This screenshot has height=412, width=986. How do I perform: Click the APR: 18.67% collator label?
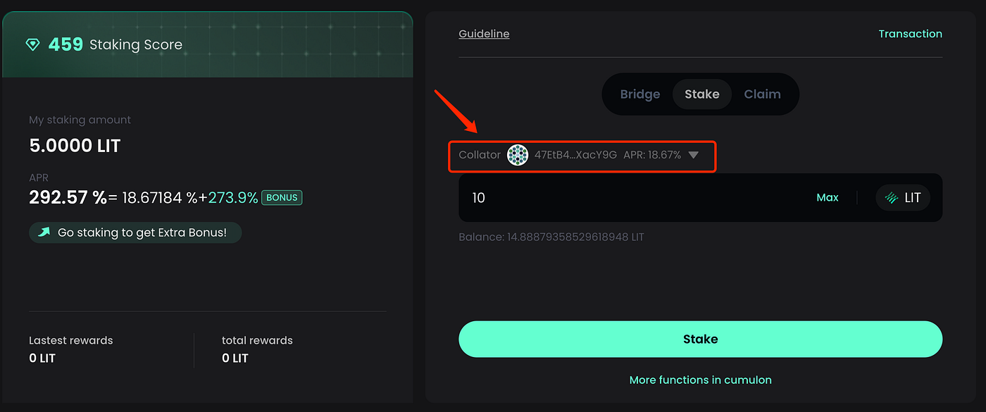pos(651,155)
